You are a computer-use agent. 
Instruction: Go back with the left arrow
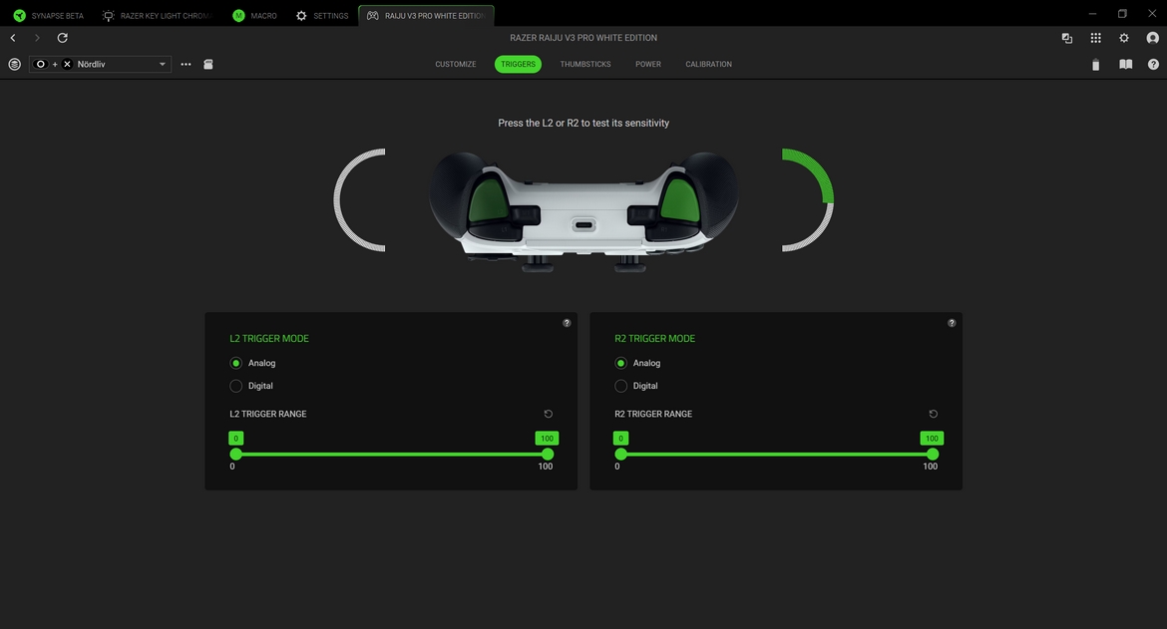(x=13, y=38)
